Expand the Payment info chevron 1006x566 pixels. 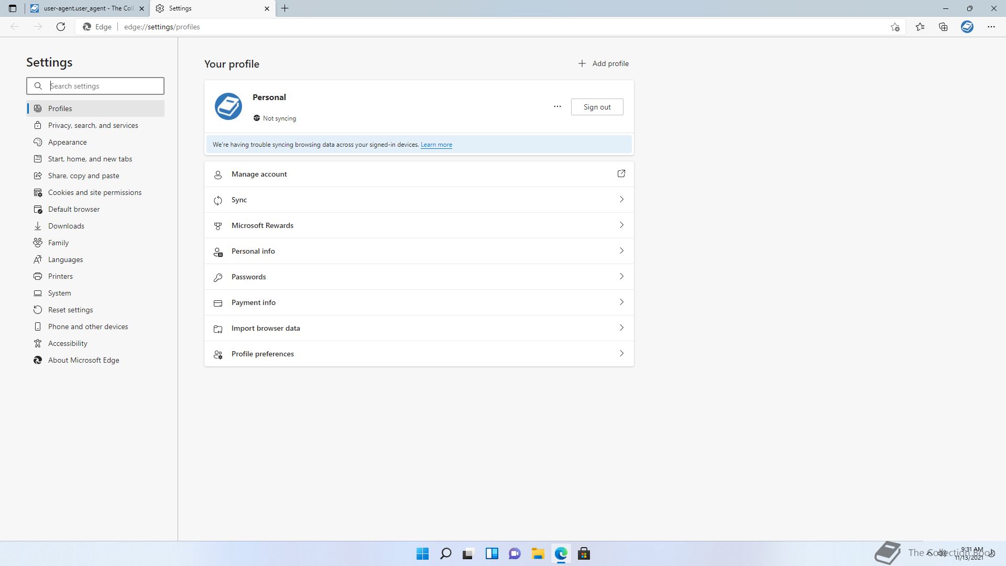point(621,302)
